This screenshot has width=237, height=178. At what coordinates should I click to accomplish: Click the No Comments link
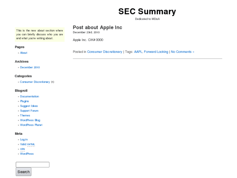[182, 52]
